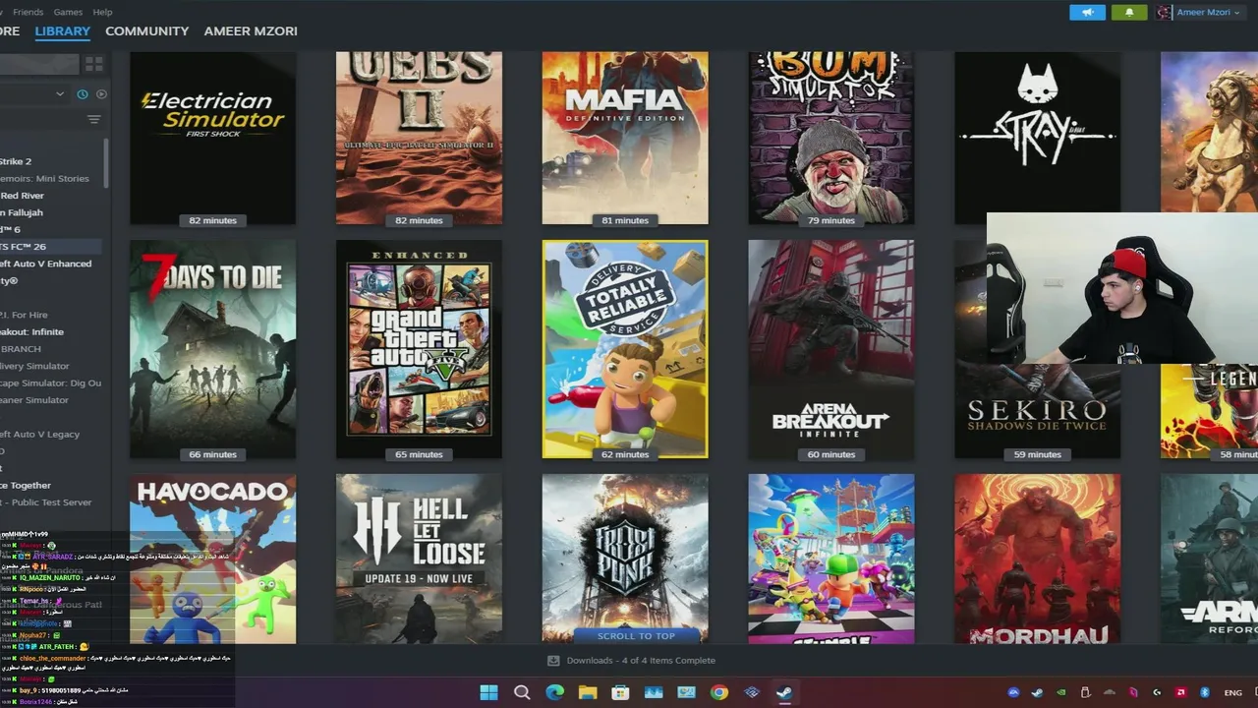The width and height of the screenshot is (1258, 708).
Task: Toggle the recent activity clock filter
Action: [83, 94]
